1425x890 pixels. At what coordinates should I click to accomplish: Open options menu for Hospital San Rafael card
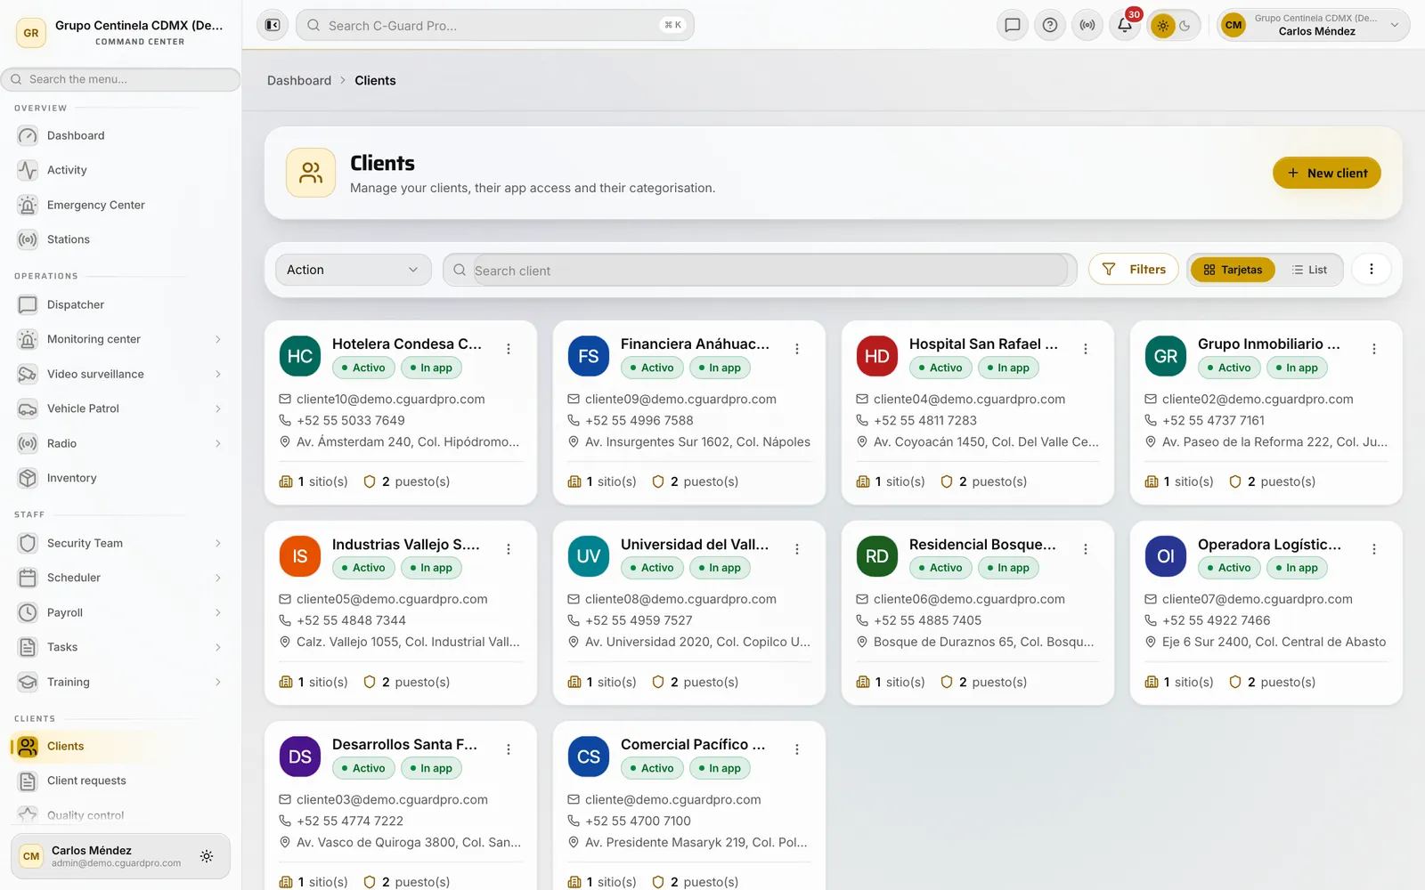coord(1086,349)
